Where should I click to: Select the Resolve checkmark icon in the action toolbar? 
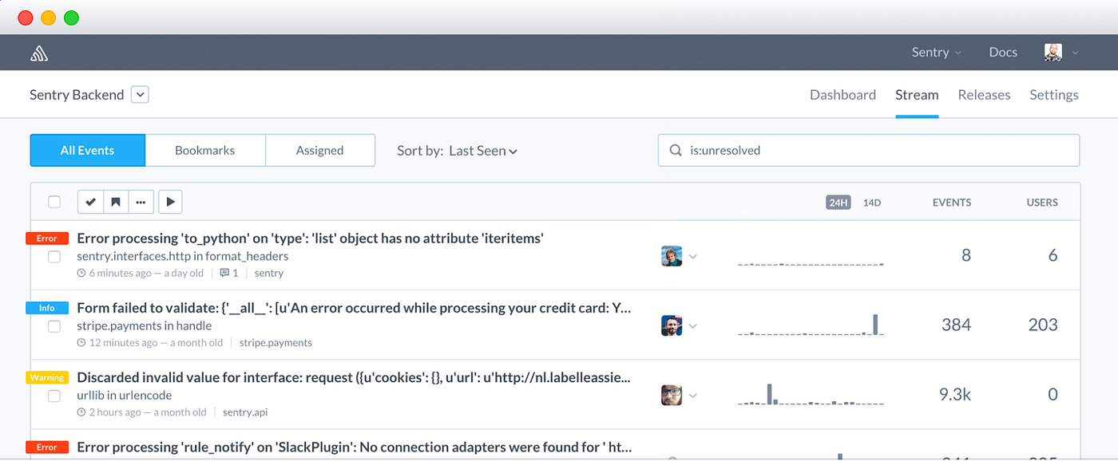(x=90, y=202)
